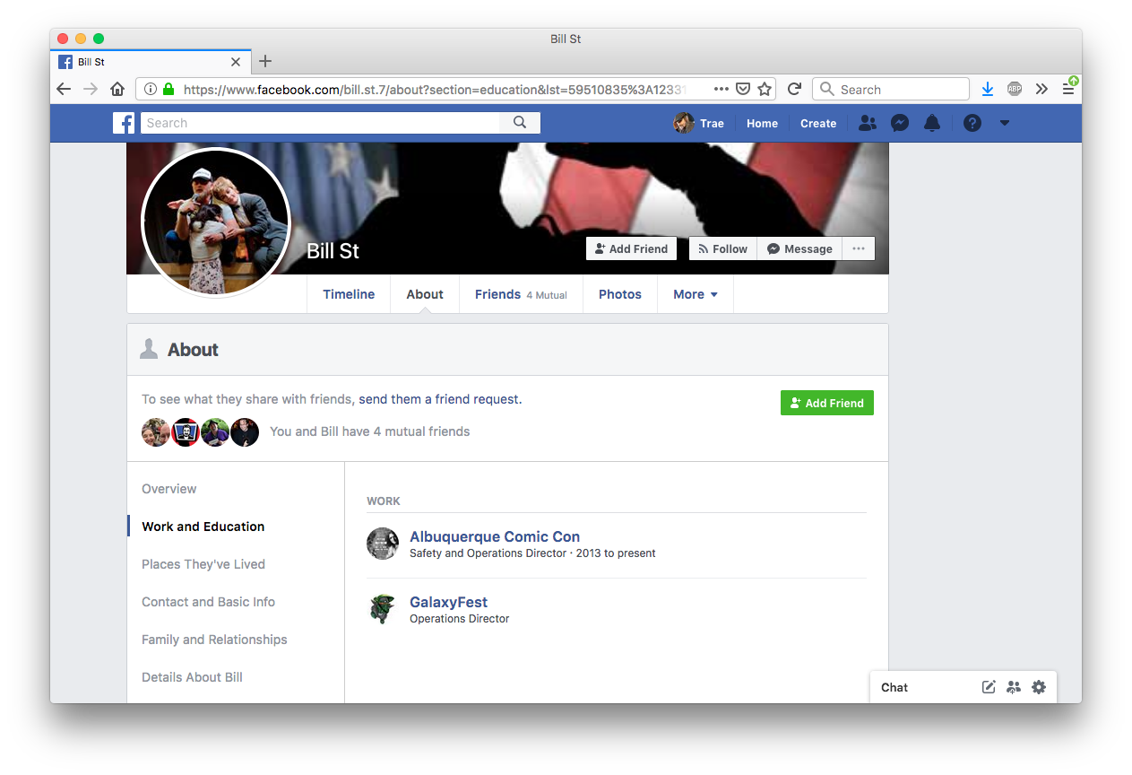Image resolution: width=1132 pixels, height=775 pixels.
Task: Show more toolbar items chevron
Action: [x=1041, y=89]
